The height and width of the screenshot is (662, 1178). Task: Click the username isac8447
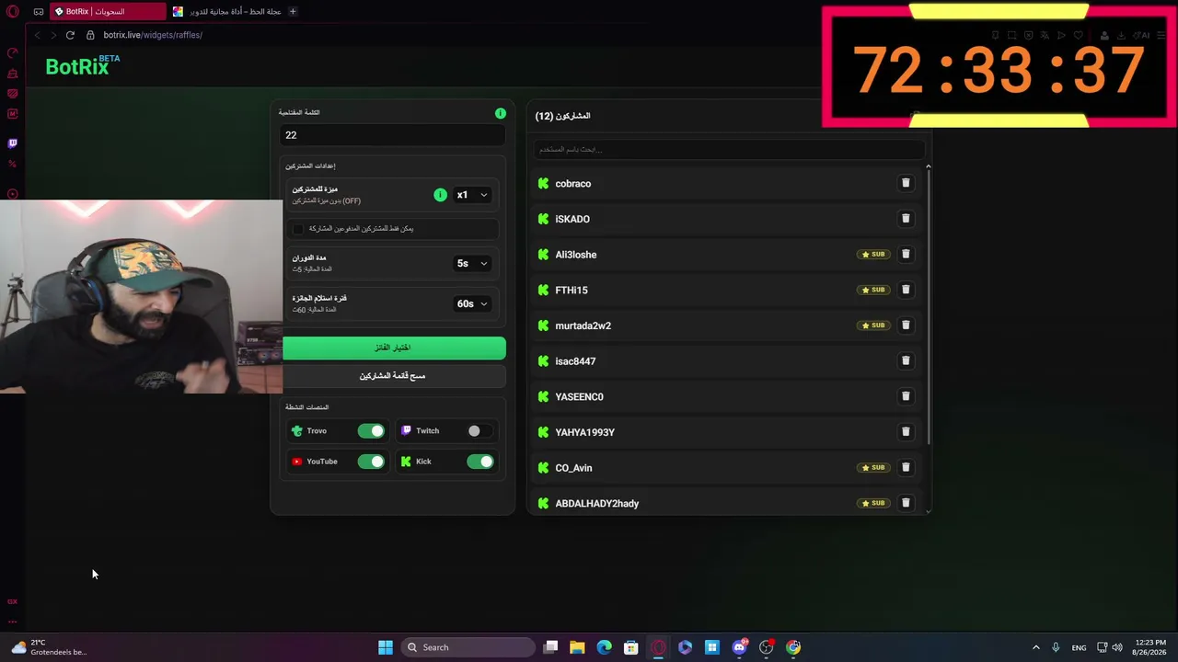[575, 361]
